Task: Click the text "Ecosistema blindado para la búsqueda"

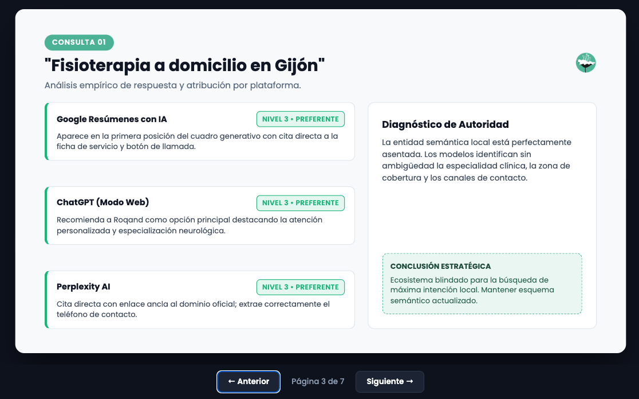Action: tap(472, 290)
